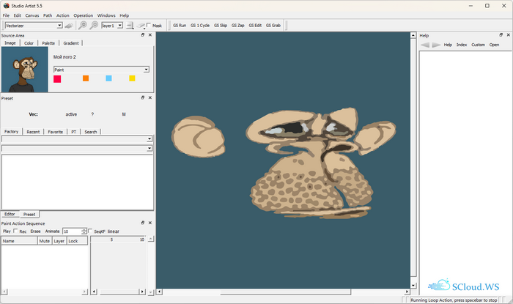Viewport: 513px width, 304px height.
Task: Click the canvas horizontal scrollbar right arrow
Action: tap(407, 292)
